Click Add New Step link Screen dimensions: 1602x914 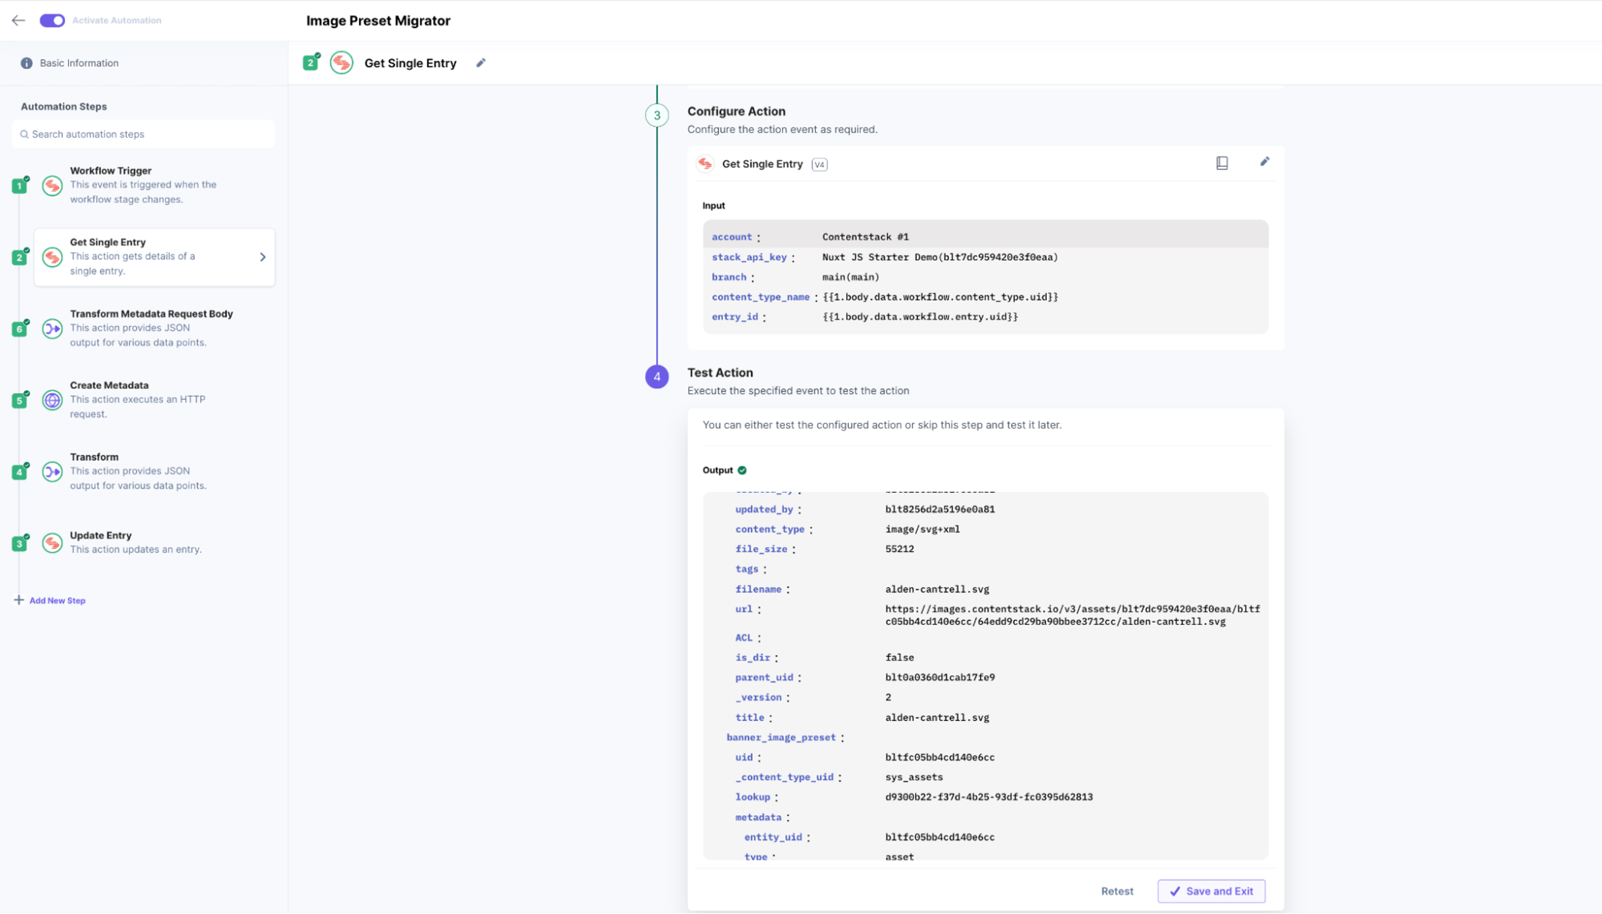57,601
